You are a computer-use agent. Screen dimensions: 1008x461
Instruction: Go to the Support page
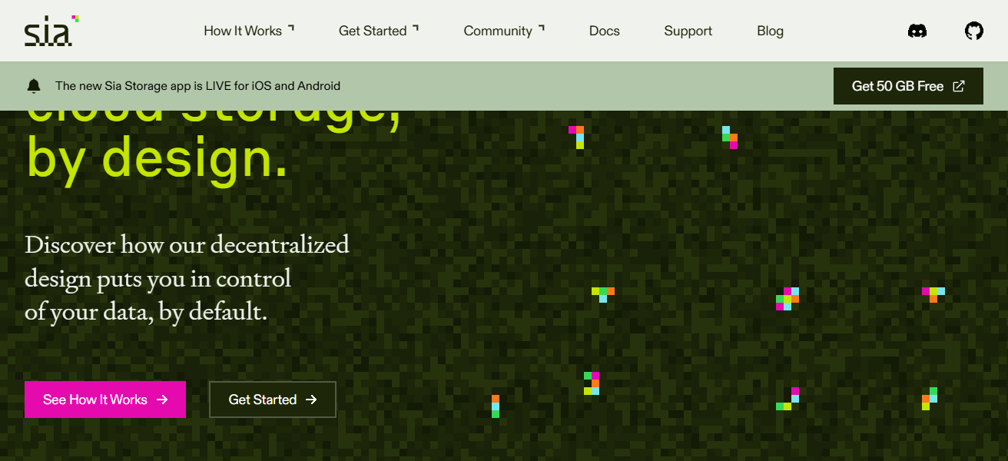(x=688, y=31)
